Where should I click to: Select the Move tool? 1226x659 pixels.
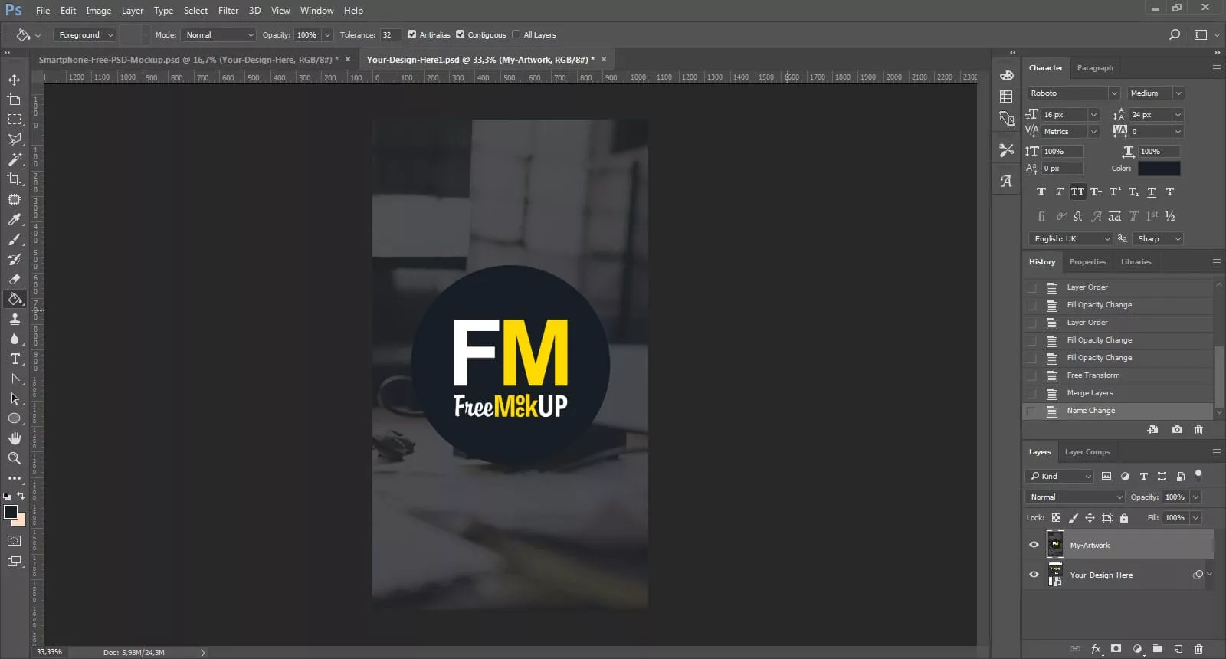tap(15, 80)
